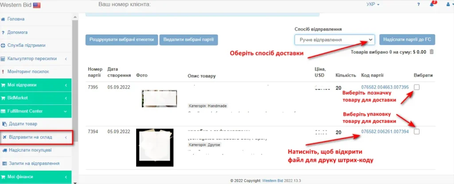Collapse the Fulfillment Center menu section
The width and height of the screenshot is (454, 184).
(36, 111)
